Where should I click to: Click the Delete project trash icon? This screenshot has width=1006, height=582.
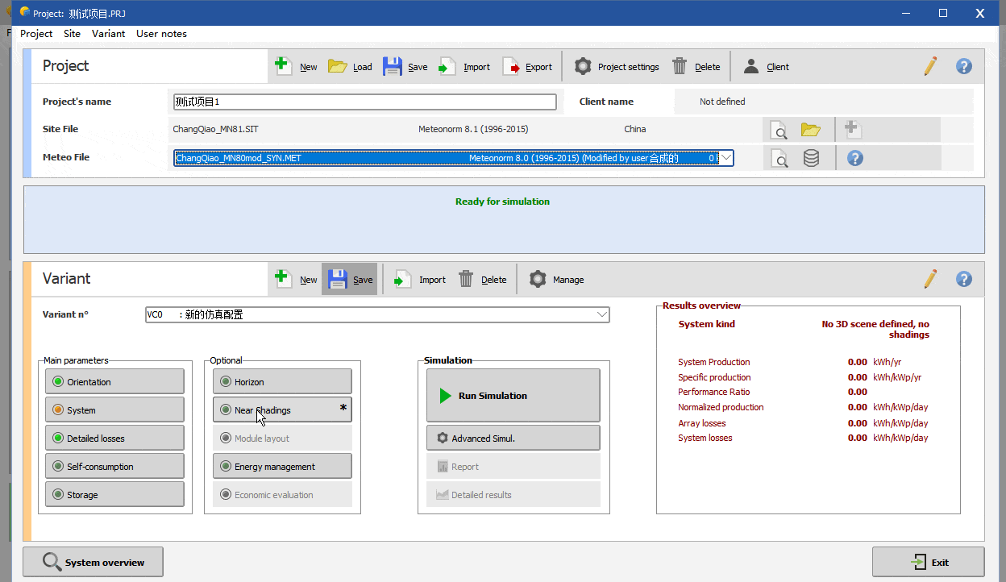coord(680,66)
